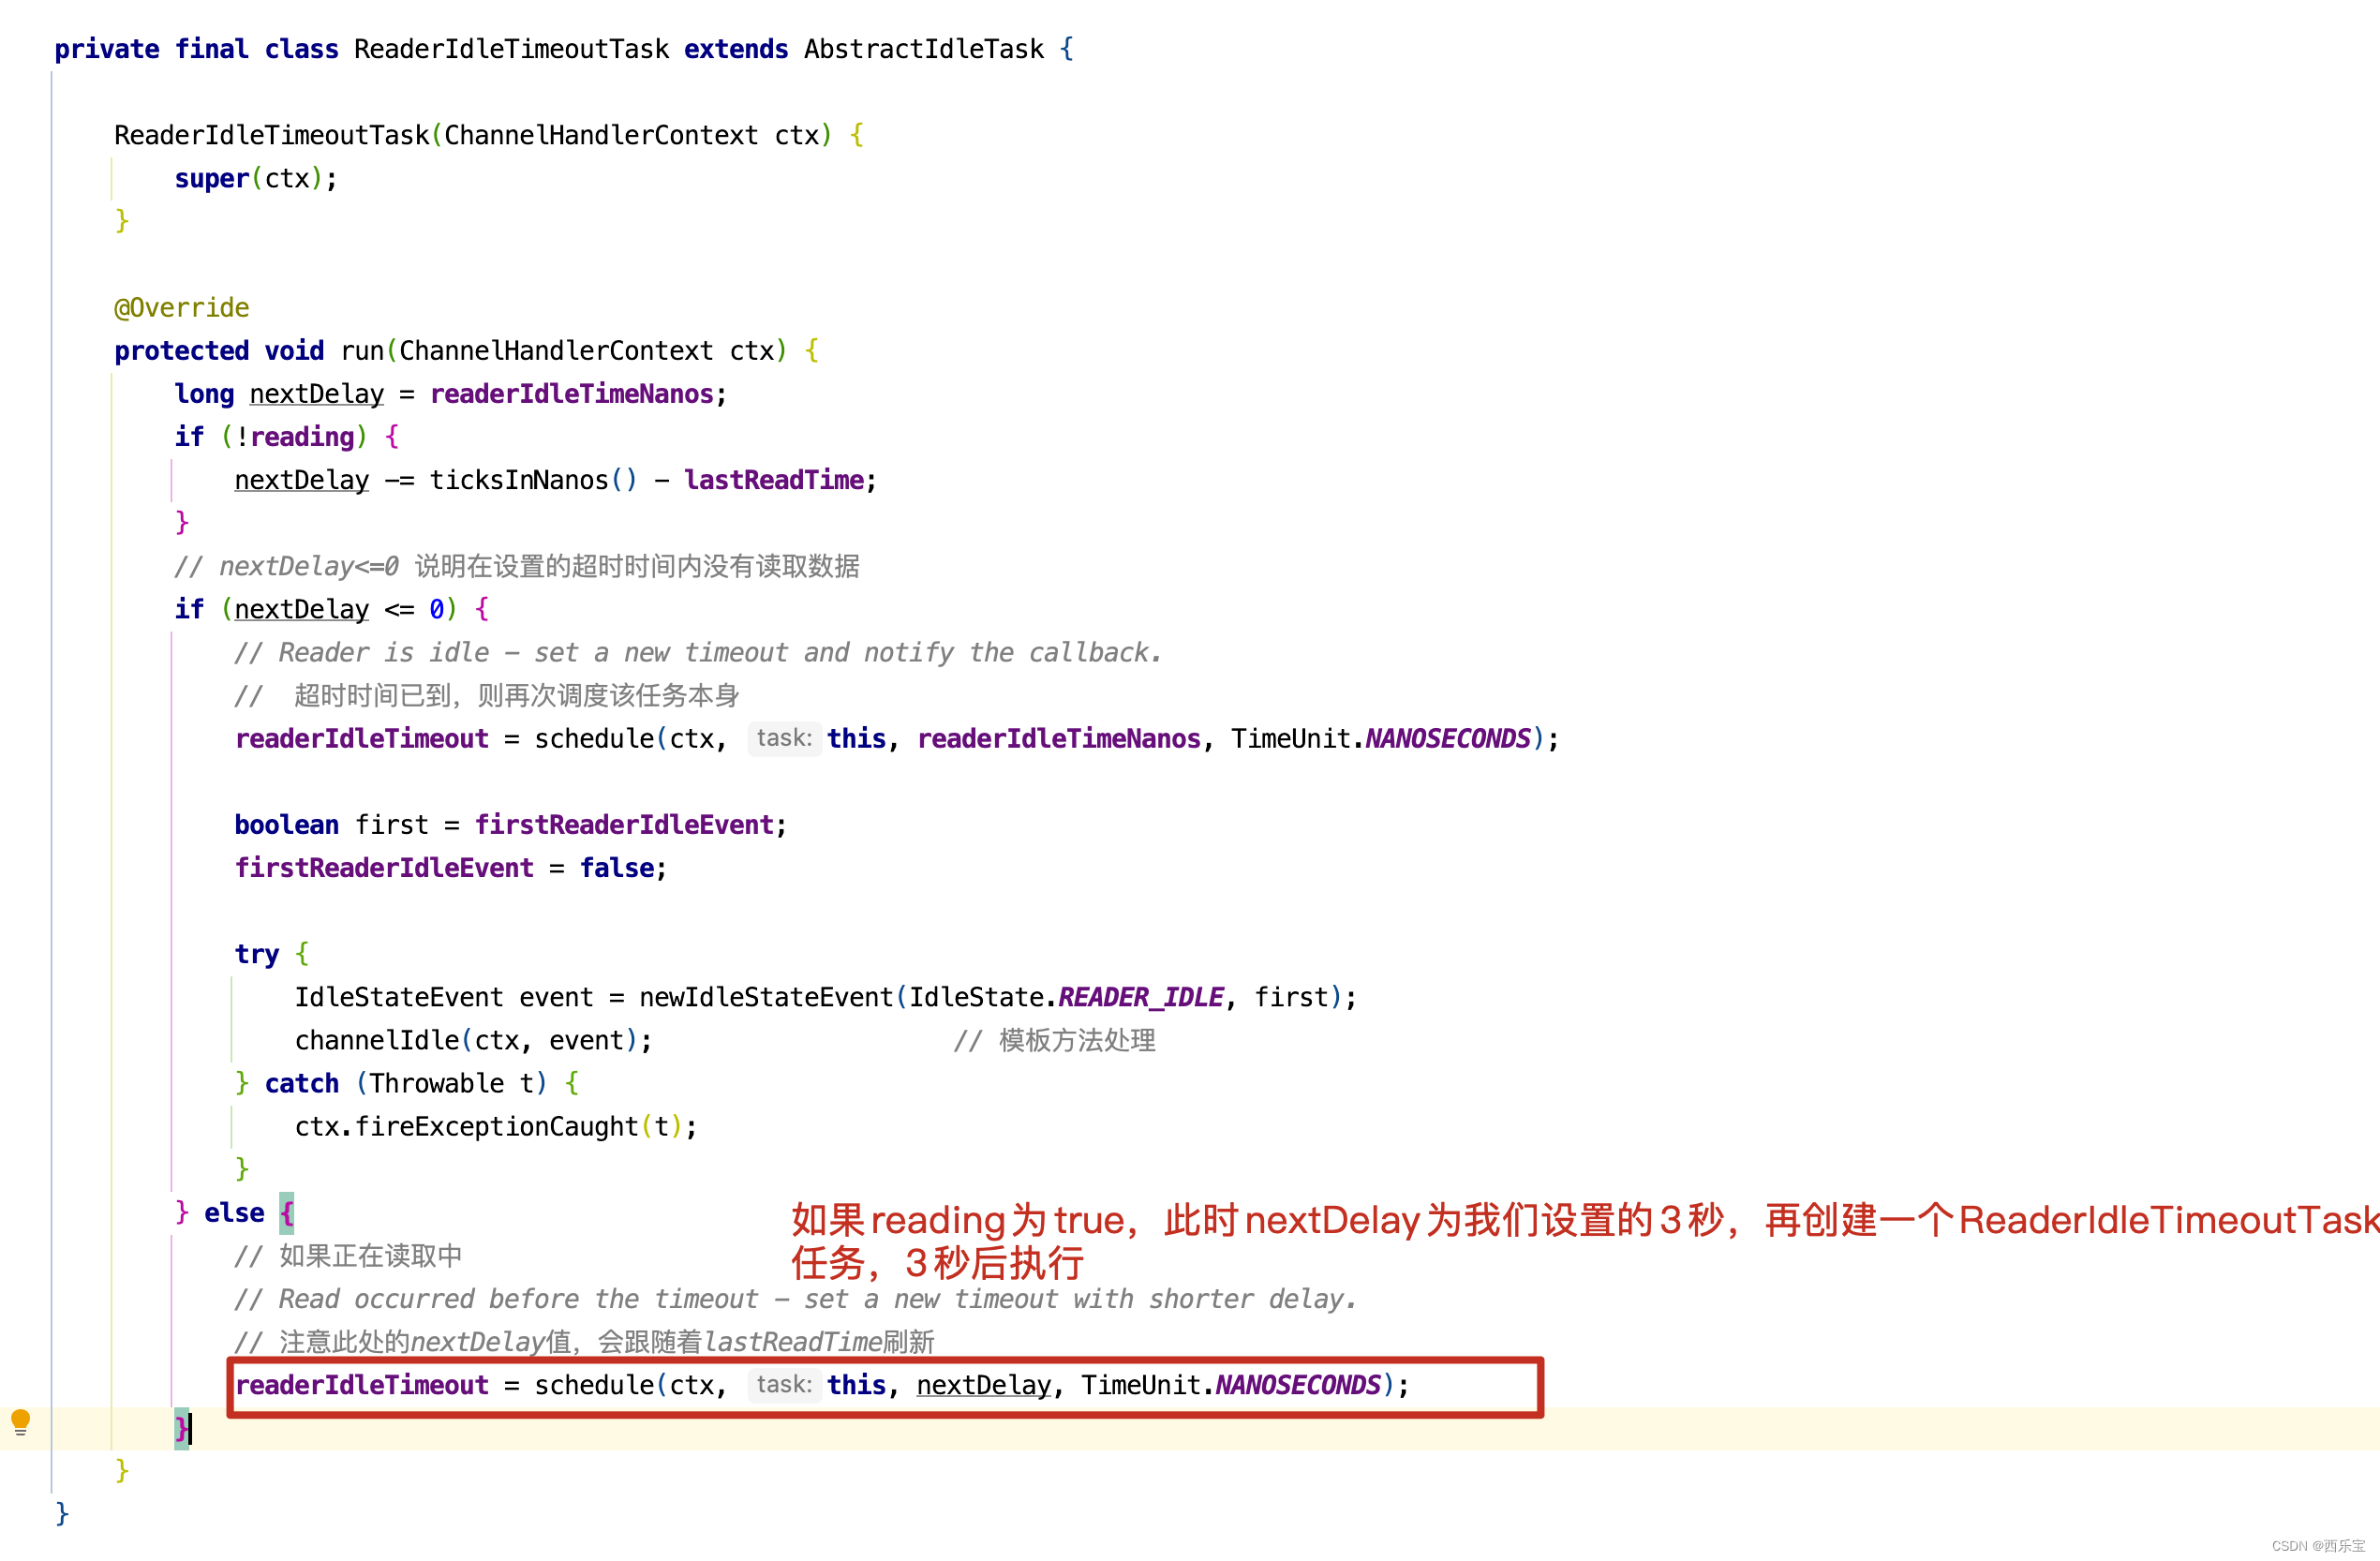Click the firstReaderIdleEvent = false line
The image size is (2380, 1561).
450,868
